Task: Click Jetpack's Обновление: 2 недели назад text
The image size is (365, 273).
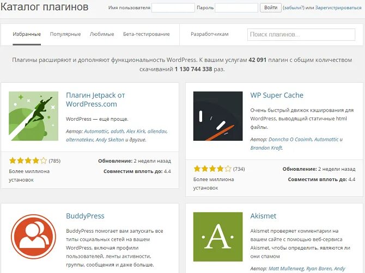Action: pos(135,161)
